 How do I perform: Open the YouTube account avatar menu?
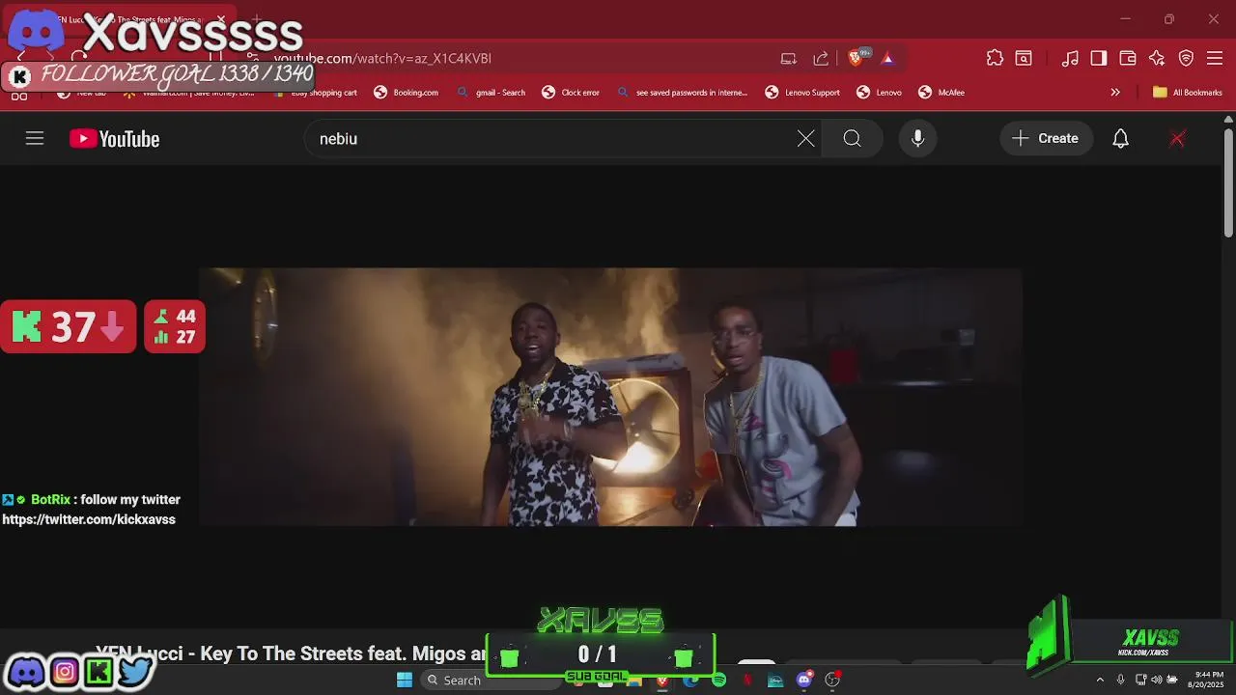1177,139
